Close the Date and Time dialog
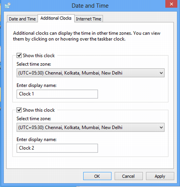 (171, 4)
